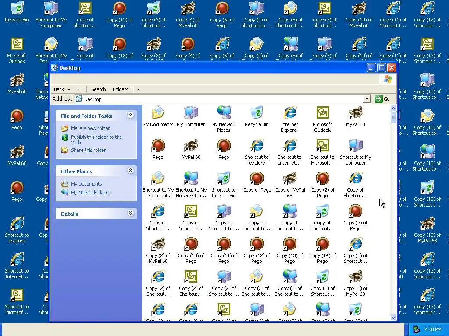449x336 pixels.
Task: Click the vertical scrollbar thumb
Action: pos(393,117)
